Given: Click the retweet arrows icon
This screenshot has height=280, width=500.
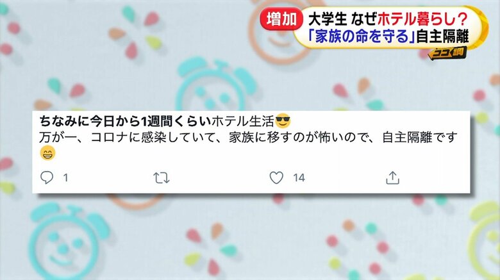Looking at the screenshot, I should pos(162,178).
